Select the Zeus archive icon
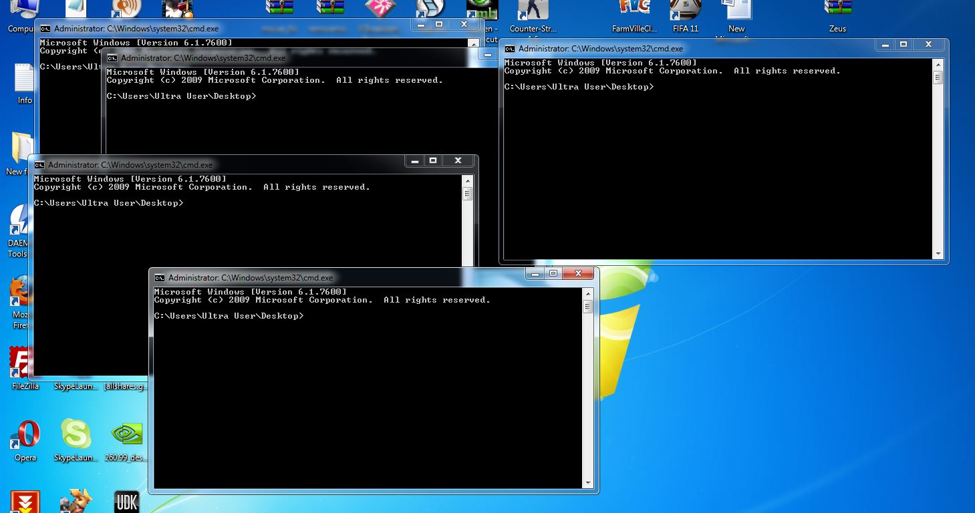Viewport: 975px width, 513px height. [837, 9]
